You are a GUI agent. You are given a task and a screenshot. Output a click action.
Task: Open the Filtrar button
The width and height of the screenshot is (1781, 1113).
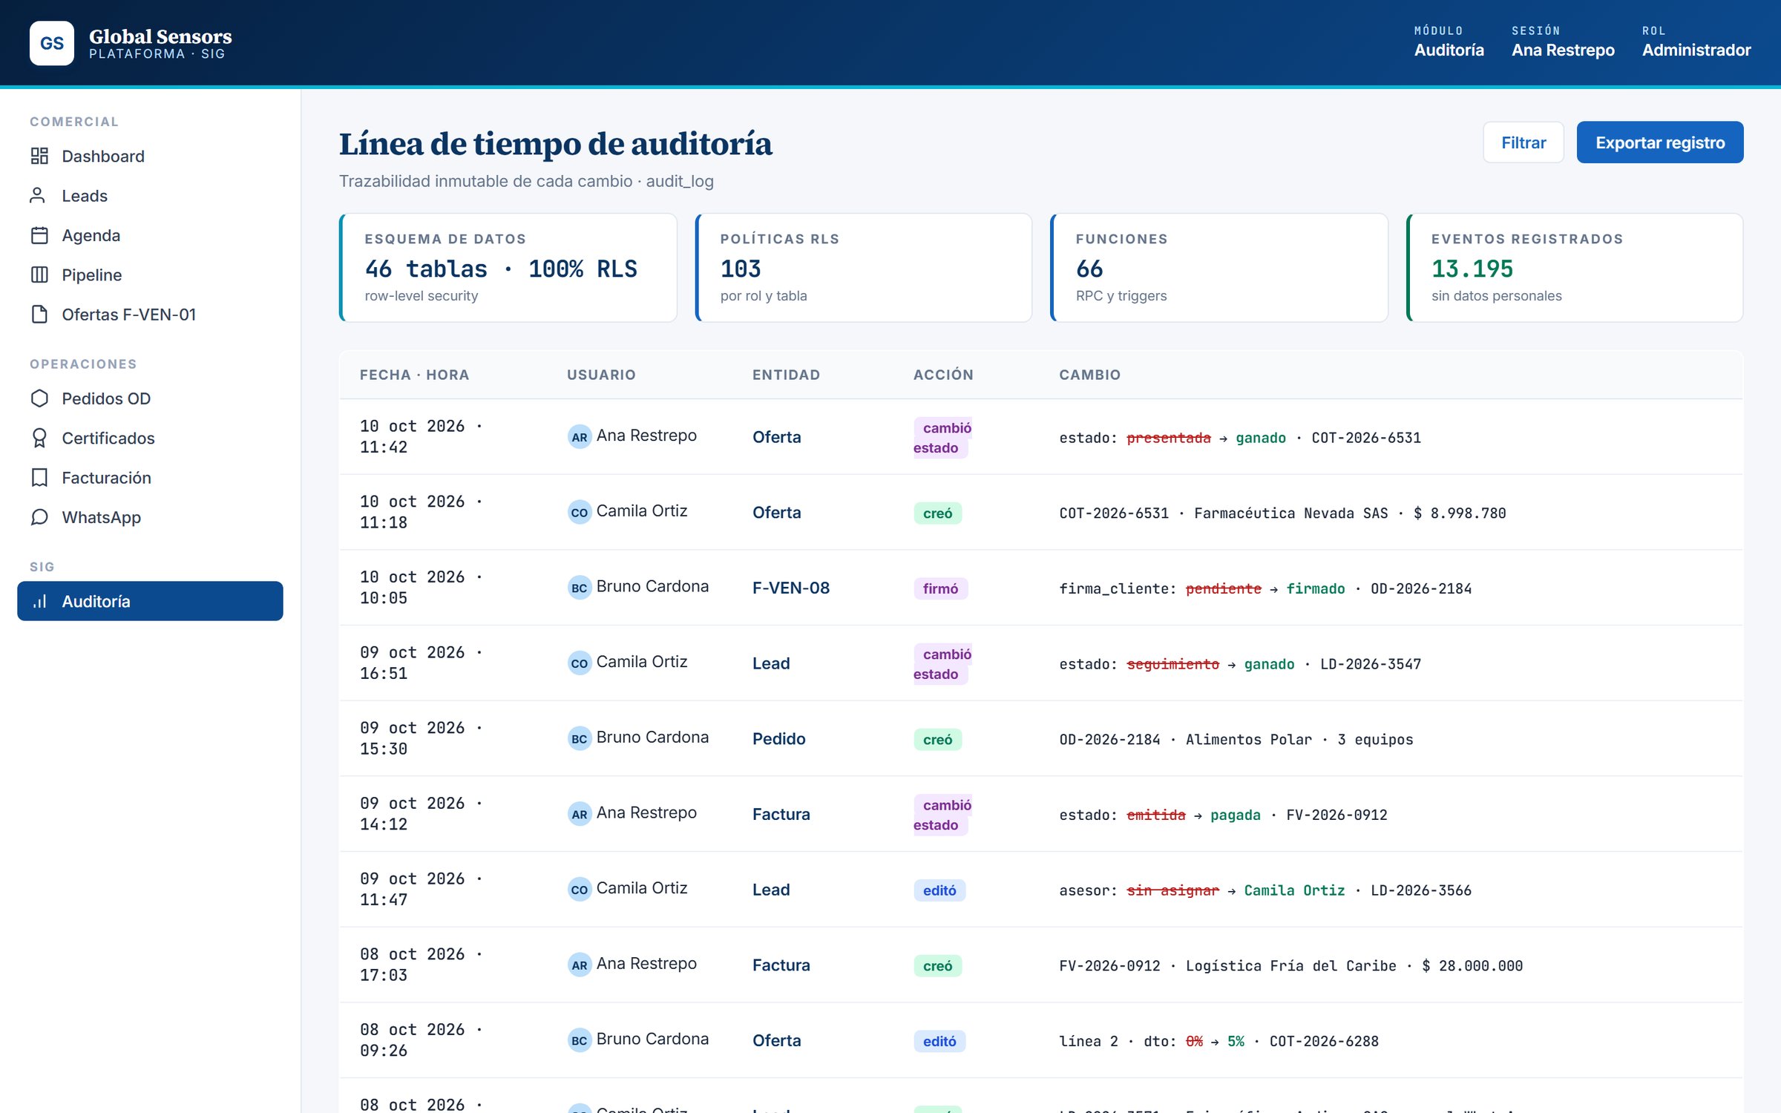1523,142
